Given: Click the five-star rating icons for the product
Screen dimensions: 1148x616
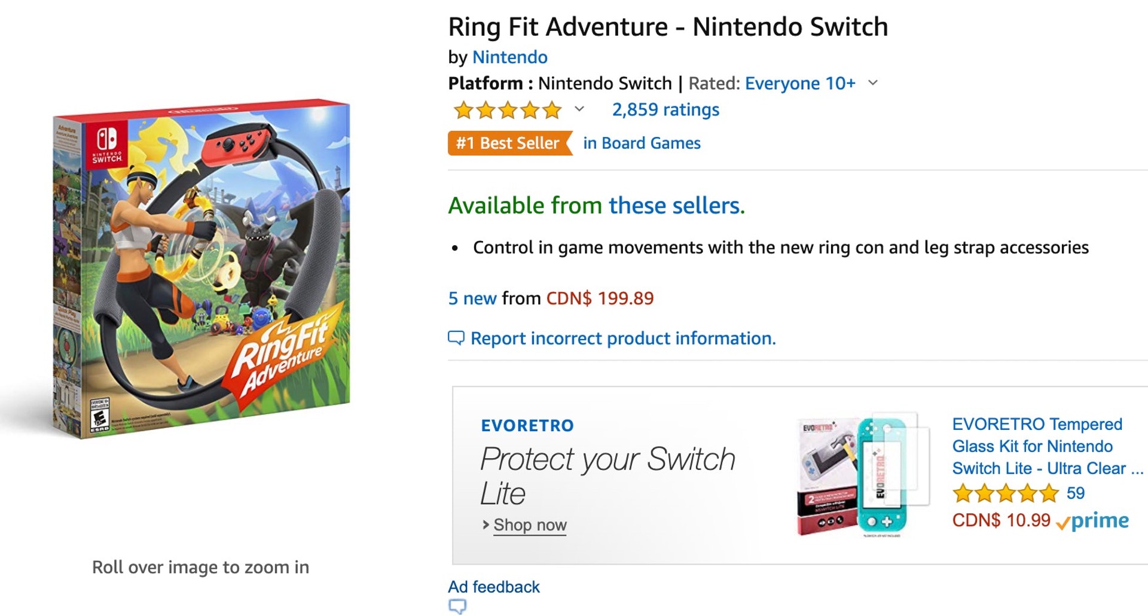Looking at the screenshot, I should [x=507, y=110].
